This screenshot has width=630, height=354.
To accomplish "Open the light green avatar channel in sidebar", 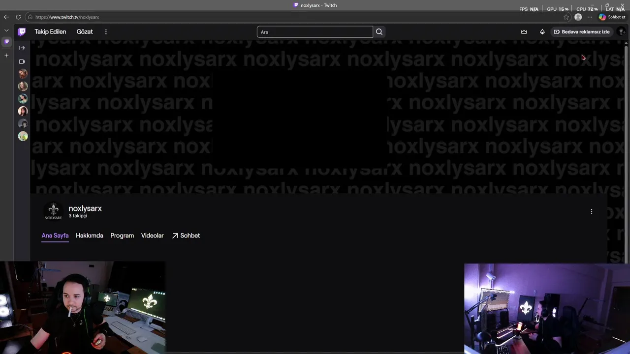I will (23, 136).
